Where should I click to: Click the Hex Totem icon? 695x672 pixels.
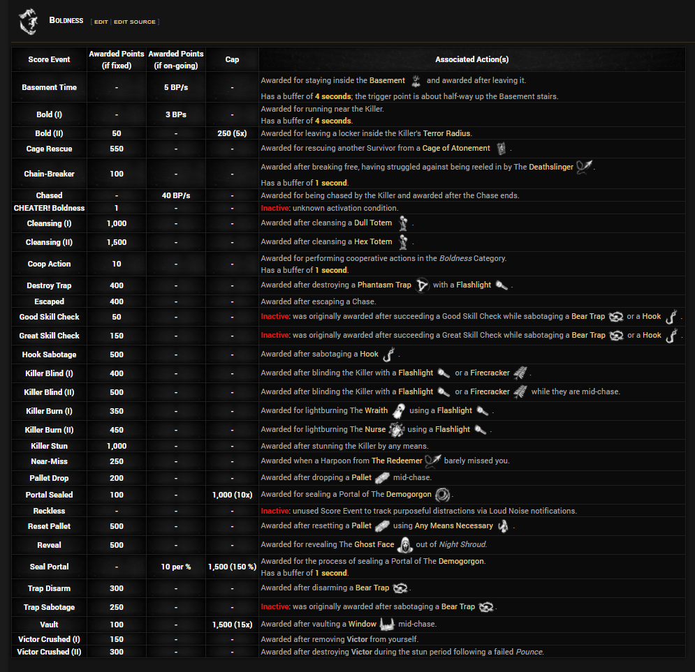(x=402, y=241)
